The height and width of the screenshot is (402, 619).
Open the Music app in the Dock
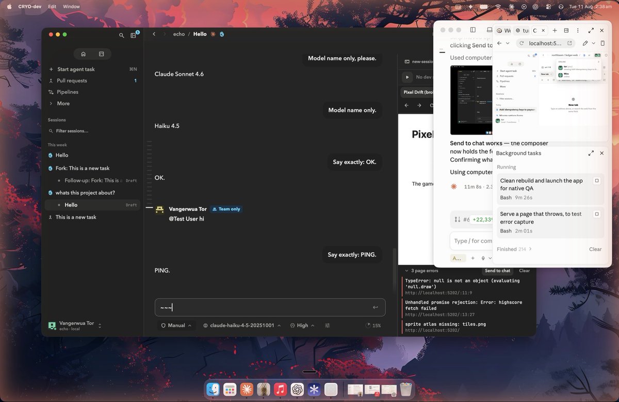click(280, 390)
